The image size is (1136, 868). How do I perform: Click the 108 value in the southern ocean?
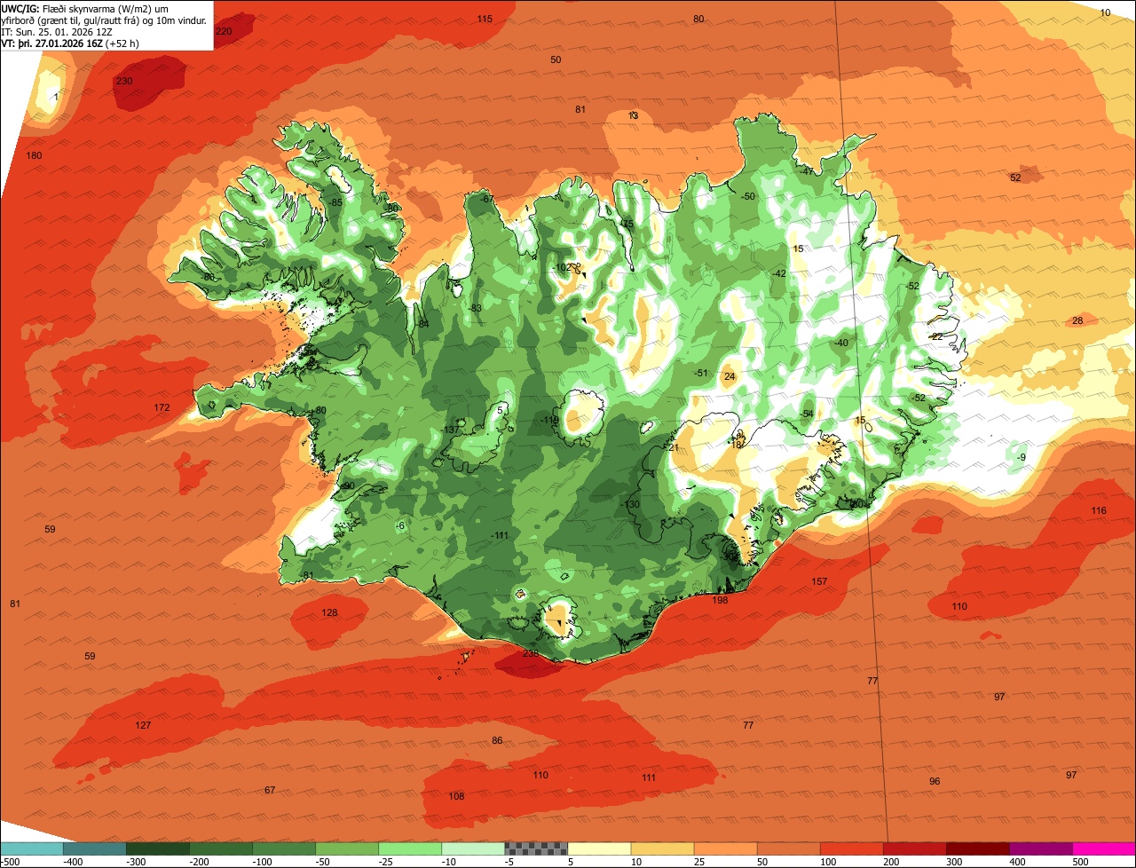point(456,797)
